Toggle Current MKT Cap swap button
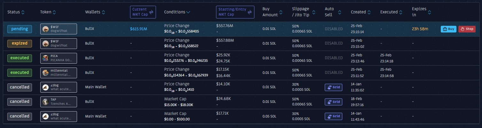This screenshot has width=482, height=128. (x=152, y=12)
